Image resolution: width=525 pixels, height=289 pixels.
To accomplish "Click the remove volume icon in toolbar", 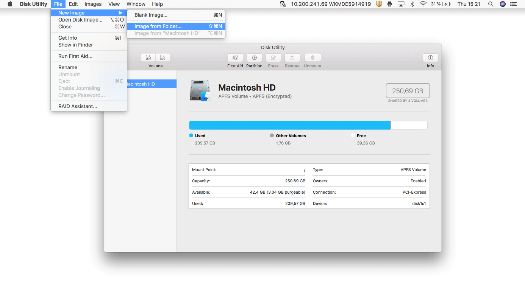I will point(162,57).
